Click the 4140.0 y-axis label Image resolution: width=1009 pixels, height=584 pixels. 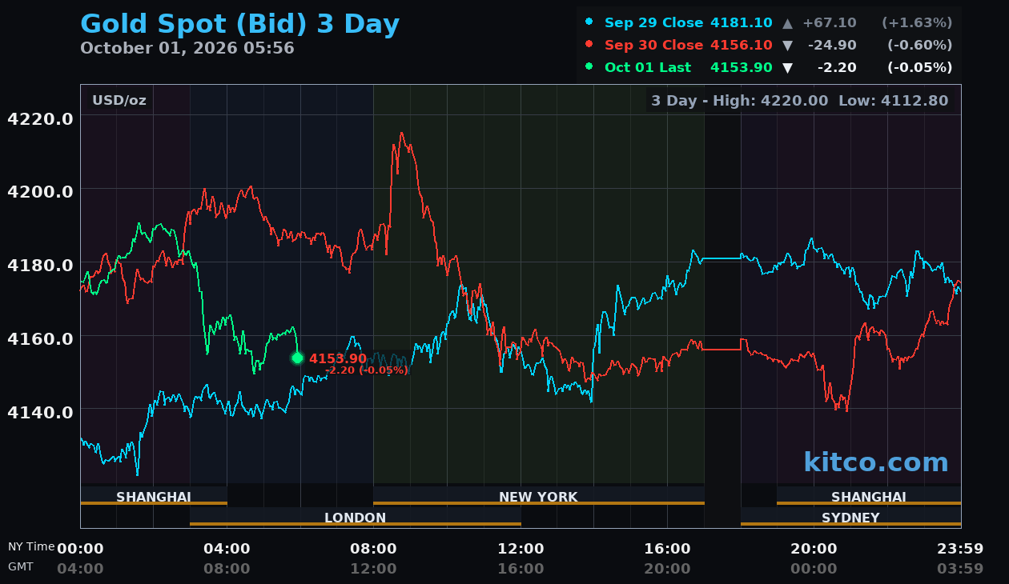40,411
